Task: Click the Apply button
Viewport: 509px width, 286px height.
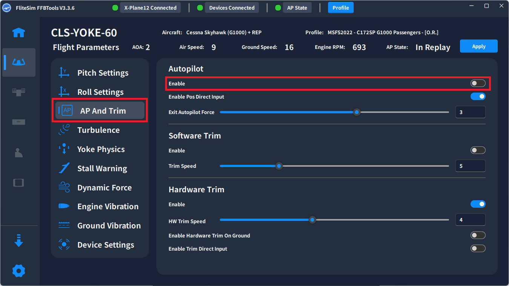Action: tap(479, 46)
